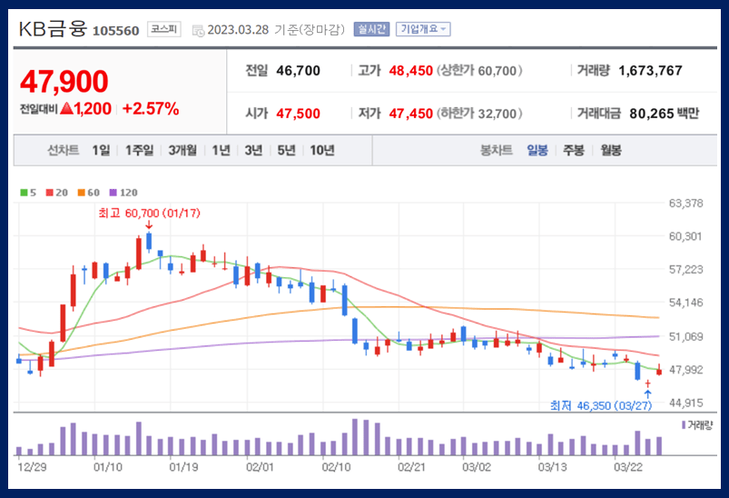Switch to the 주봉 weekly candle chart
This screenshot has height=498, width=729.
point(574,150)
